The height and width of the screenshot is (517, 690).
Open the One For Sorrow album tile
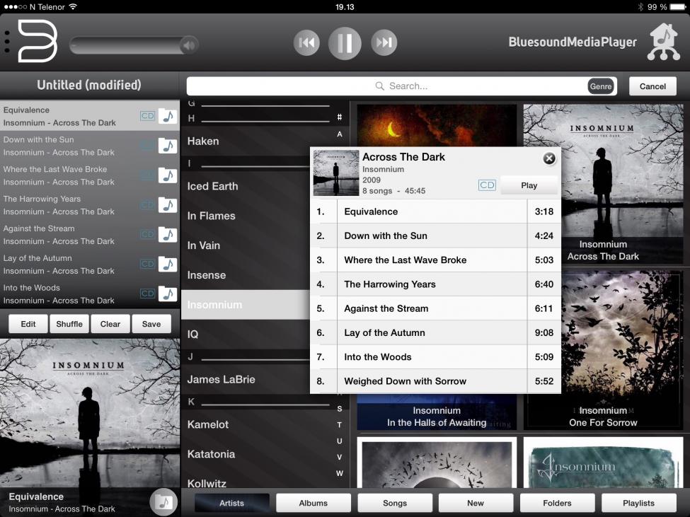point(622,349)
